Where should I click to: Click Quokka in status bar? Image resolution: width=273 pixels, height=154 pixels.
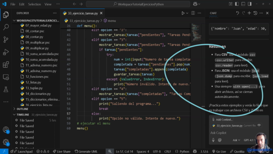pos(237,151)
